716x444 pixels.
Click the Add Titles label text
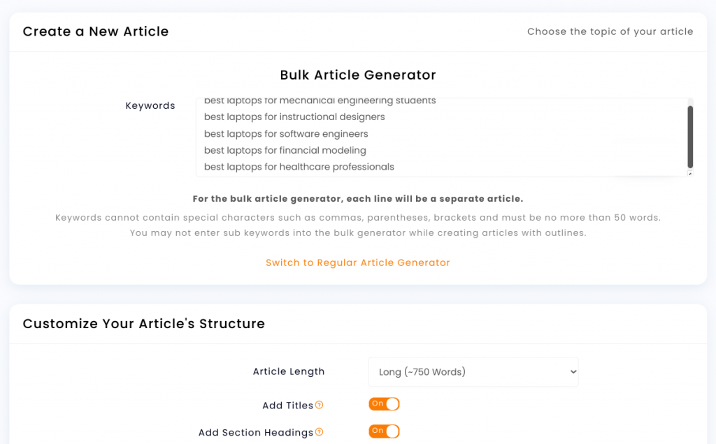click(x=287, y=405)
